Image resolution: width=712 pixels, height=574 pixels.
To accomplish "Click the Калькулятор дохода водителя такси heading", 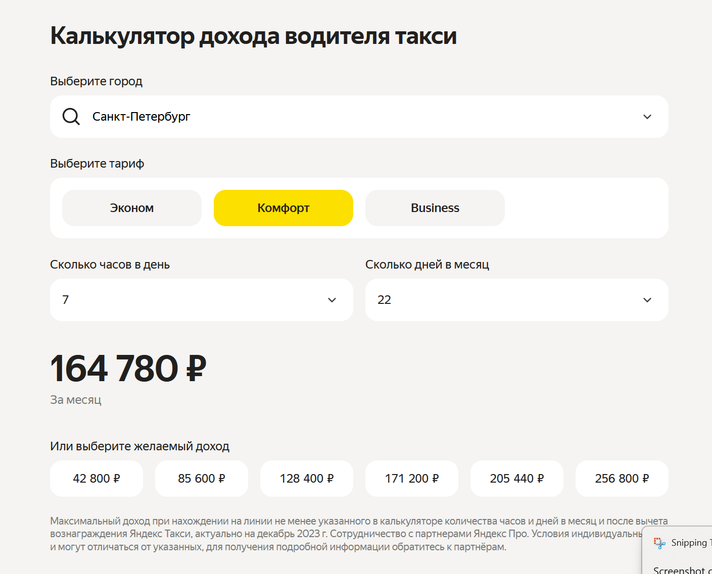I will coord(253,36).
